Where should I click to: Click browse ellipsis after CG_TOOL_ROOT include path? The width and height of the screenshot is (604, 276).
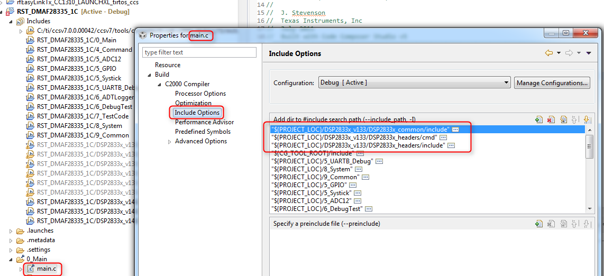[360, 153]
